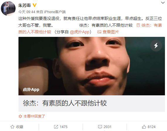Visit the @虎扑App mention
Screen dimensions: 167x131
point(80,32)
